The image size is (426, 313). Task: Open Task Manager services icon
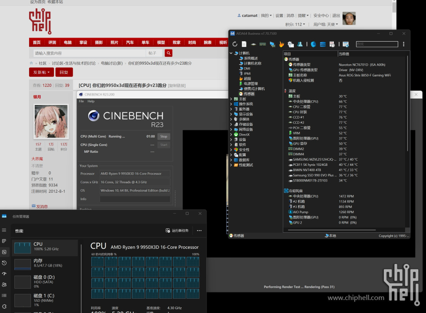(x=4, y=306)
